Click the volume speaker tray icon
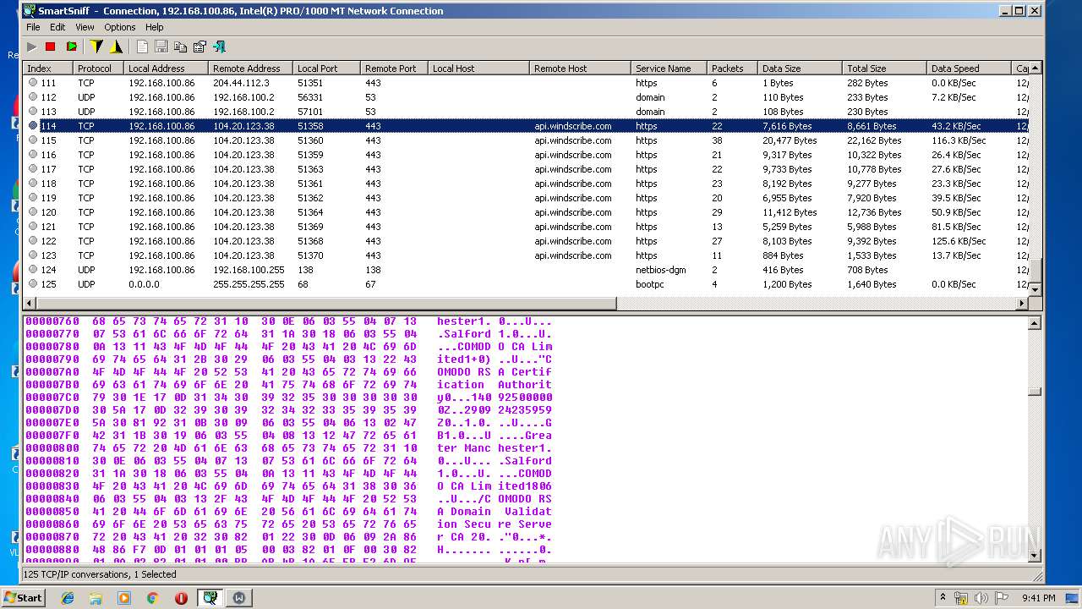Viewport: 1082px width, 609px height. (981, 598)
